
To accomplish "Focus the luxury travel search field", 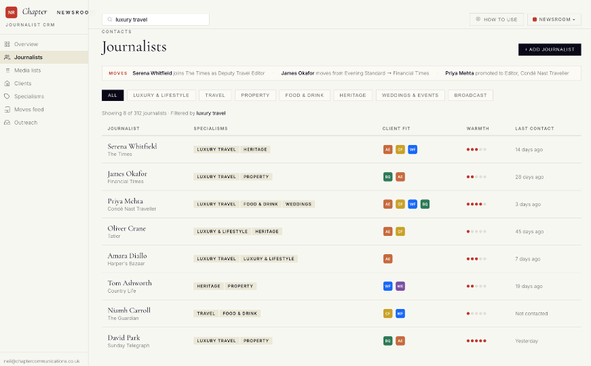I will (155, 20).
